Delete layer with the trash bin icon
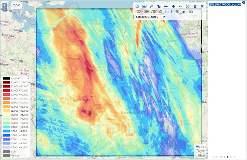The height and width of the screenshot is (160, 247). pos(195,6)
